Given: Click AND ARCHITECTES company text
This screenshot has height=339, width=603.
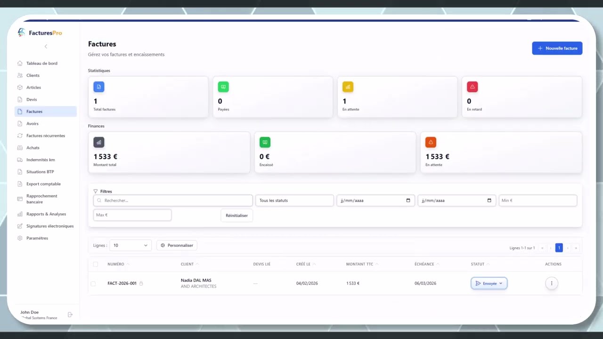Looking at the screenshot, I should point(198,286).
